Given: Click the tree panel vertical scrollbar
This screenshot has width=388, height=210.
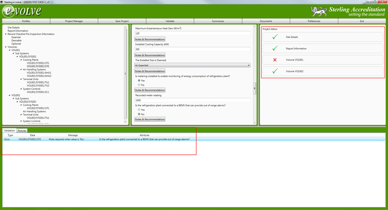Looking at the screenshot, I should [125, 74].
